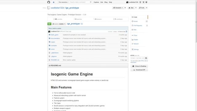Click the fork count next to Fork
The width and height of the screenshot is (197, 111).
tap(147, 8)
